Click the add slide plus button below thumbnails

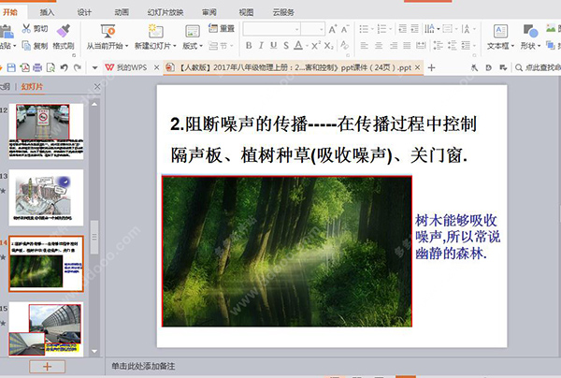coord(48,367)
